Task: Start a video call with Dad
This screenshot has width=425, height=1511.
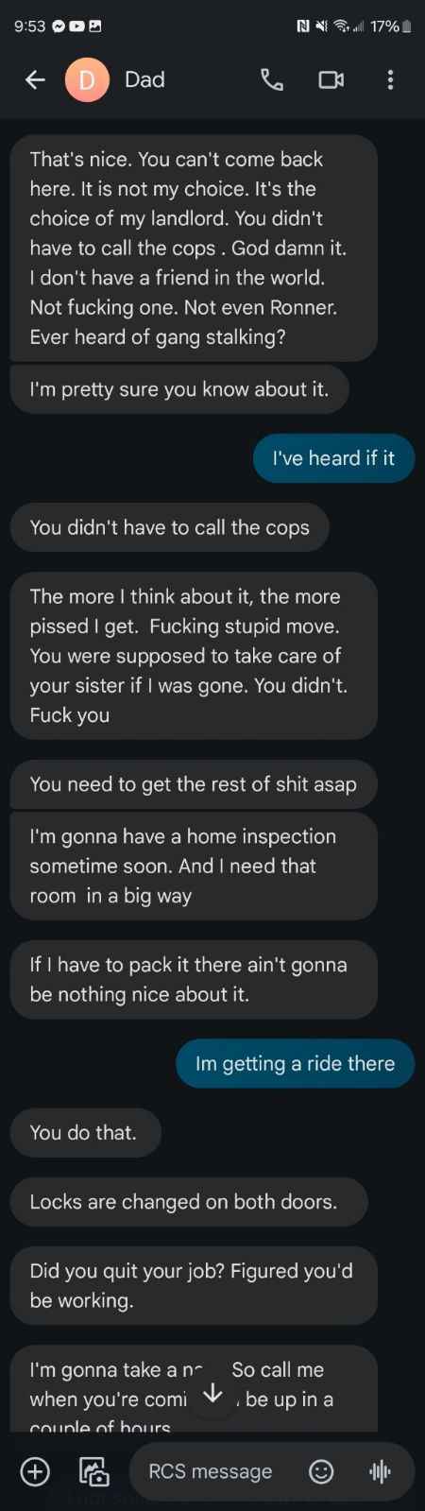Action: pos(331,80)
